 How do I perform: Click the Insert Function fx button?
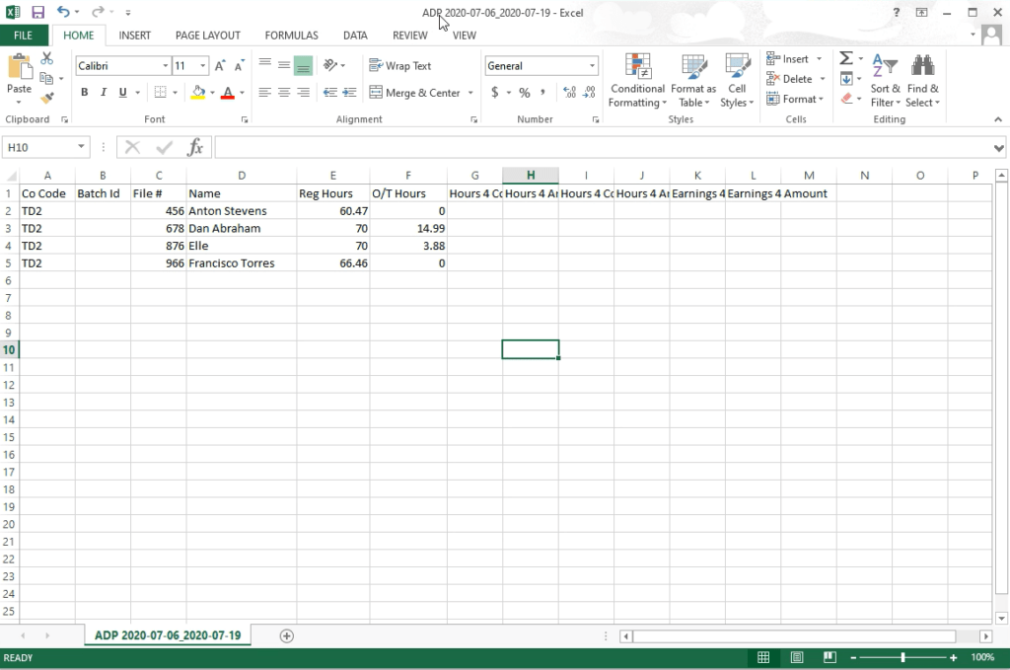(195, 146)
